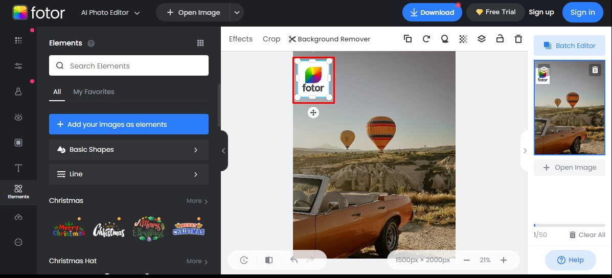Open the AI Photo Editor dropdown
Viewport: 612px width, 278px height.
(x=110, y=12)
